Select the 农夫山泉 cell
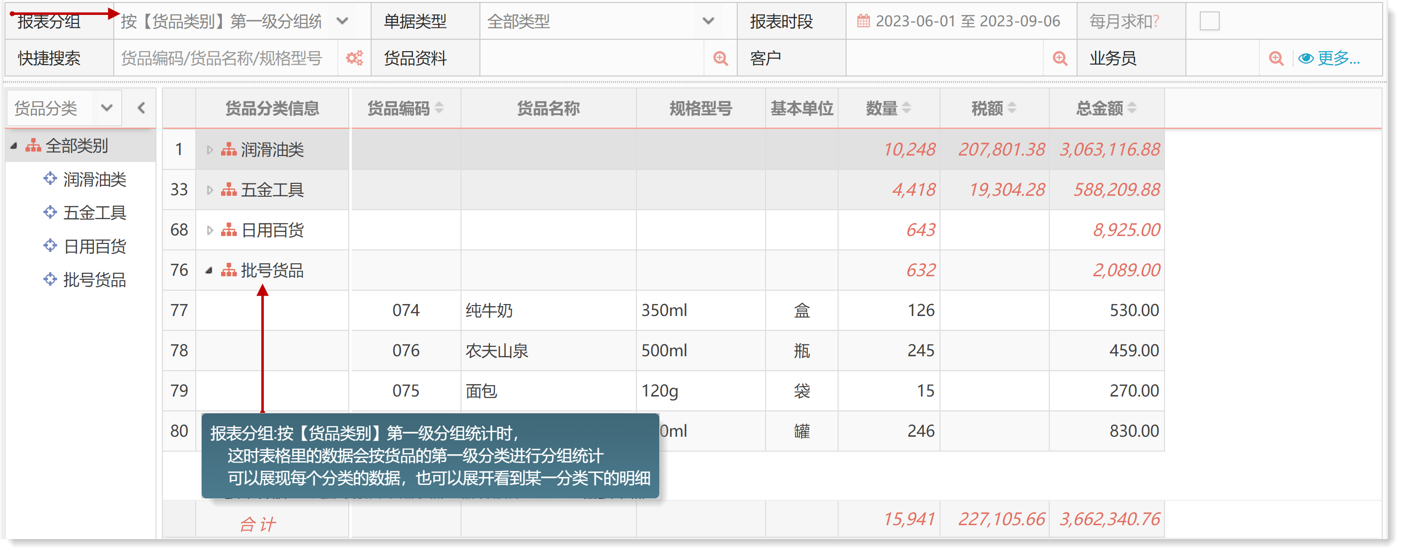The height and width of the screenshot is (554, 1403). (x=548, y=351)
